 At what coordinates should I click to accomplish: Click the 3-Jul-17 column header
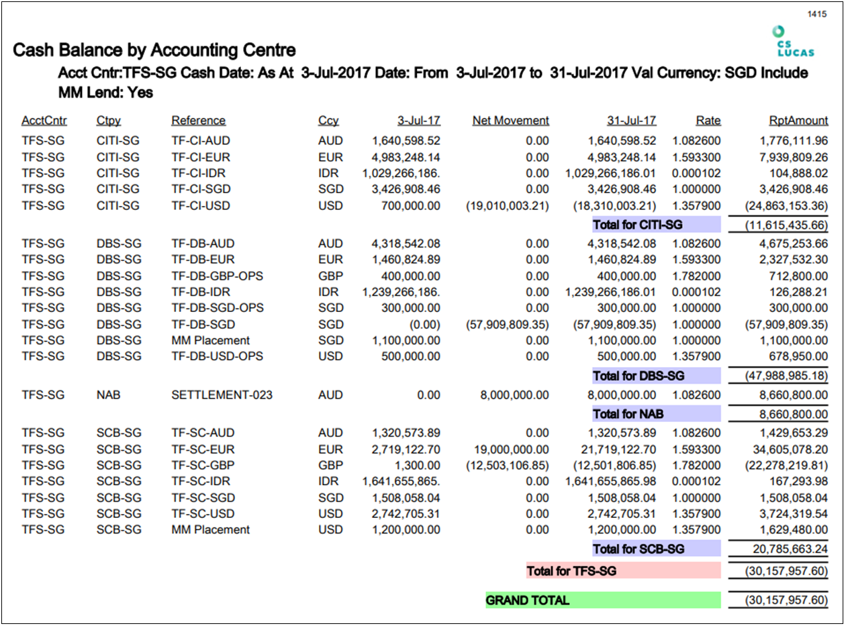(x=418, y=121)
